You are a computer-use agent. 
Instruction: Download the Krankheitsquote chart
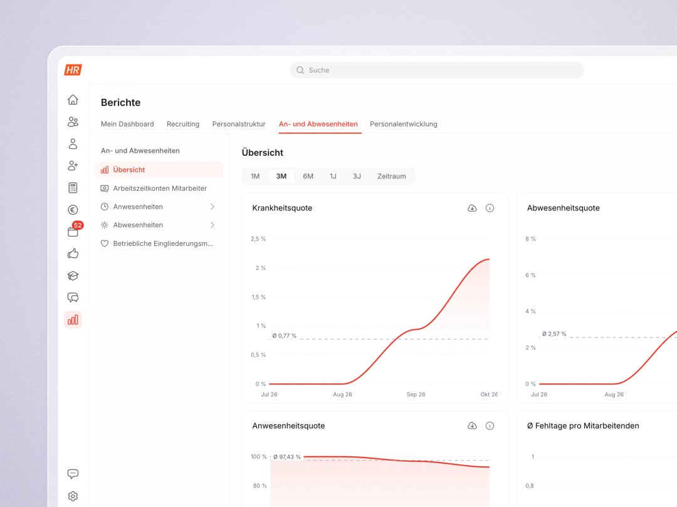[473, 208]
